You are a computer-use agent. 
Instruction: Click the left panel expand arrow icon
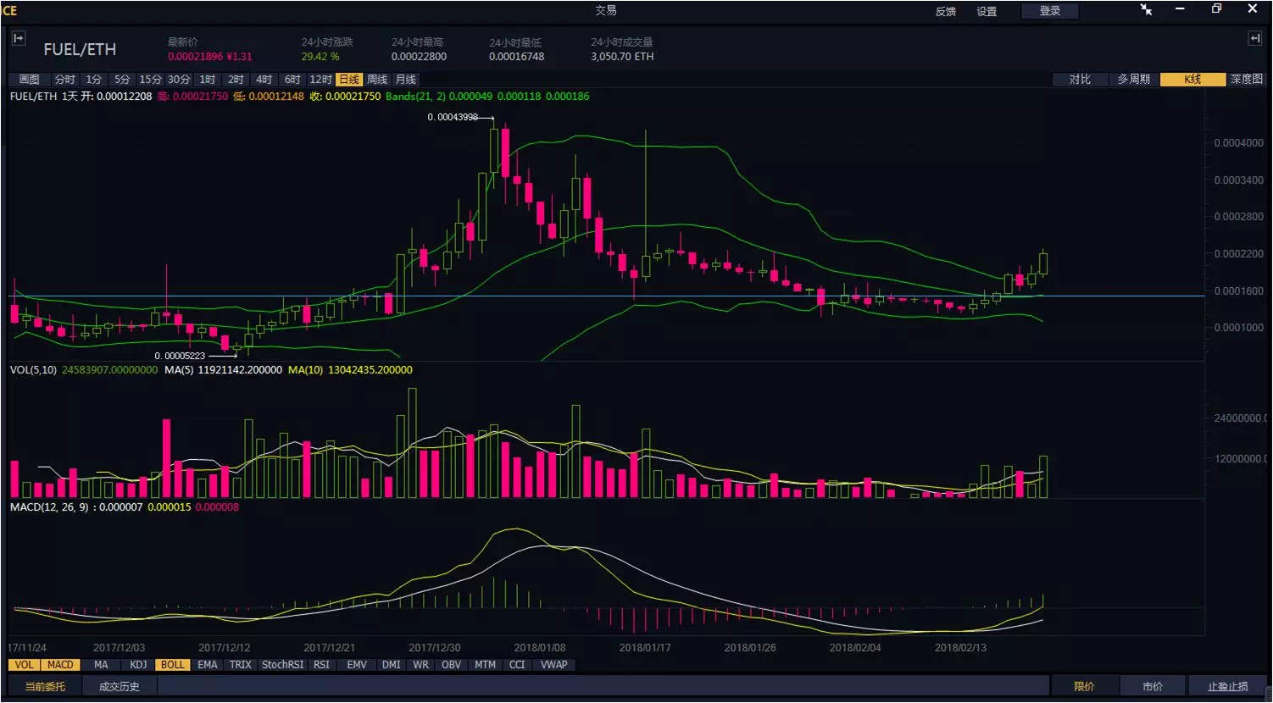pos(19,38)
